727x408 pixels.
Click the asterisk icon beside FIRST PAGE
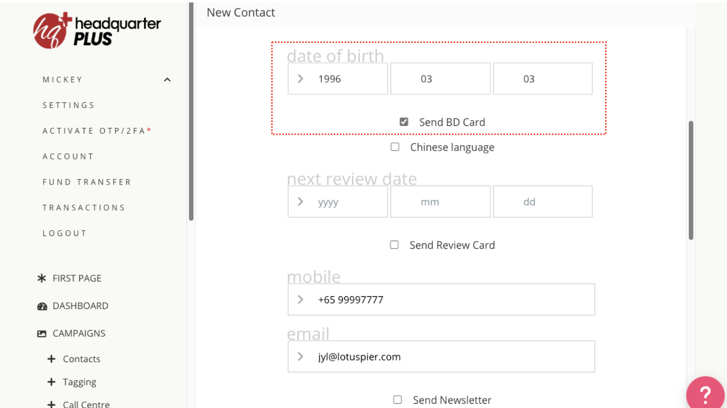[42, 278]
